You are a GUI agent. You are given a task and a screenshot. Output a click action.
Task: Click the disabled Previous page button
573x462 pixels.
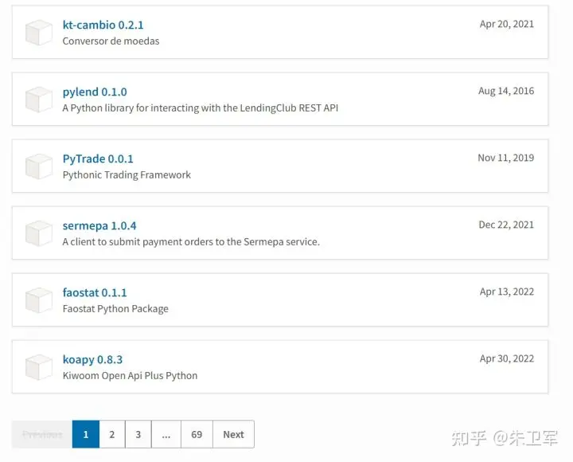point(42,434)
